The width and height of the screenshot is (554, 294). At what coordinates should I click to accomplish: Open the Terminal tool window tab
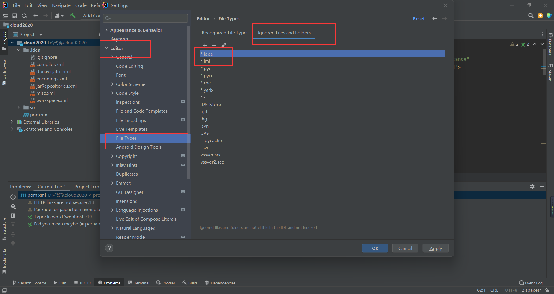[139, 283]
